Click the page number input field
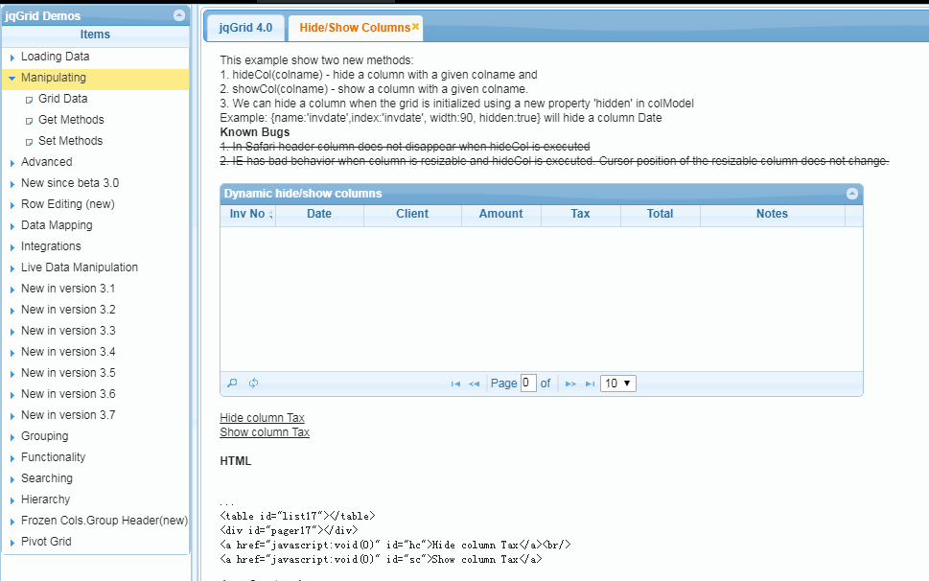Viewport: 929px width, 581px height. (x=528, y=383)
